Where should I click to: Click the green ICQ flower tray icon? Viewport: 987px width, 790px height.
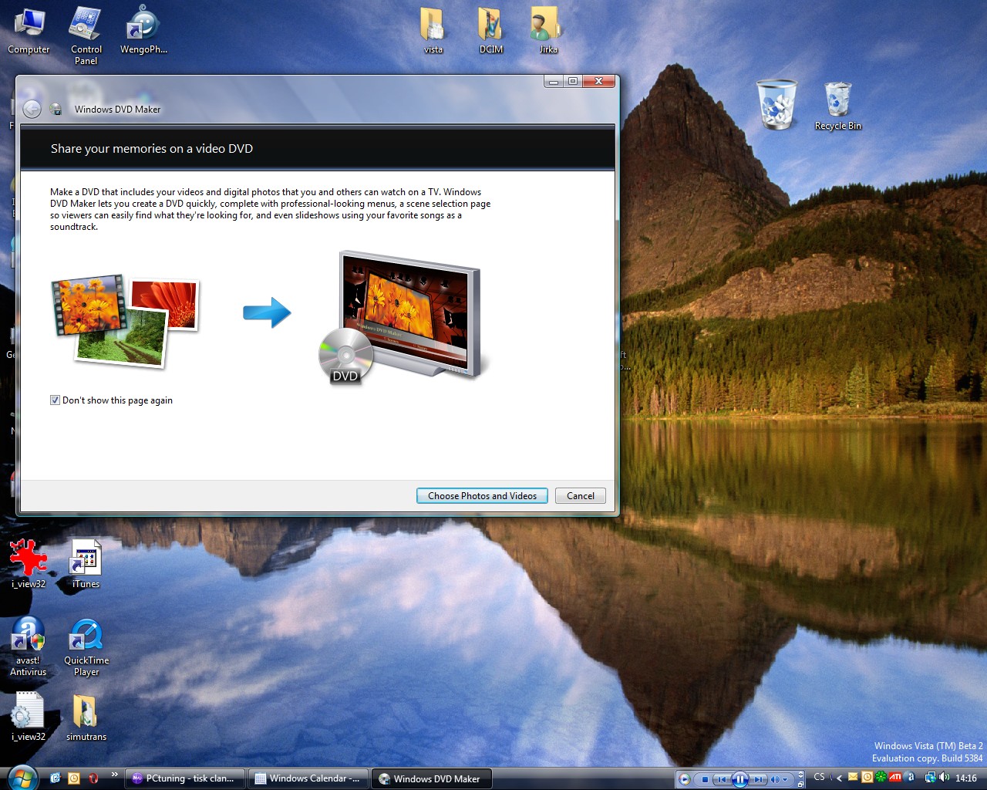881,778
